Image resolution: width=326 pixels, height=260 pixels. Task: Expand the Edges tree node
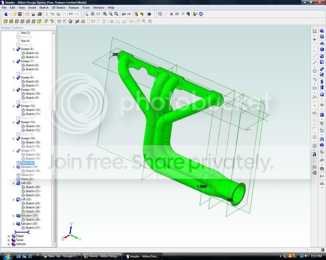[x=9, y=236]
